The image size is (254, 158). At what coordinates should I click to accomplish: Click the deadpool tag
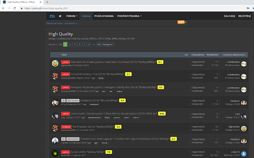(x=94, y=104)
